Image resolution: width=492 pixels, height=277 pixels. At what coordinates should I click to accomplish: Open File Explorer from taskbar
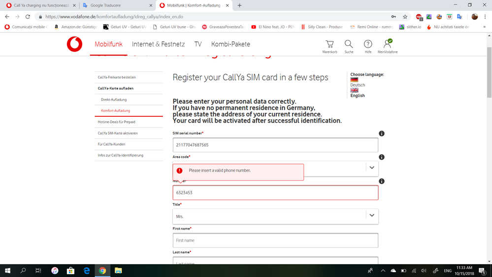click(118, 271)
